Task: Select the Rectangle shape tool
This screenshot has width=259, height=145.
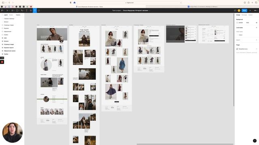Action: point(17,10)
